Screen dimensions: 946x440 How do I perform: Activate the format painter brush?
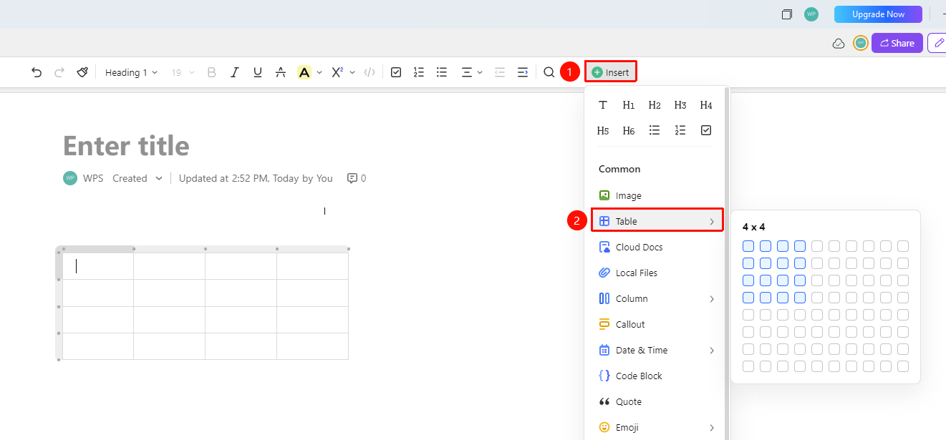82,72
